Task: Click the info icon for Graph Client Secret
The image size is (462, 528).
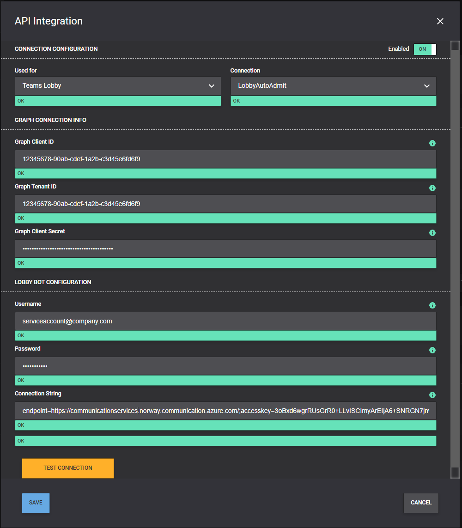Action: pos(432,233)
